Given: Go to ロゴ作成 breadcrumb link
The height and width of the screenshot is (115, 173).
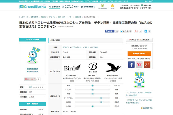Looking at the screenshot, I should [x=78, y=17].
